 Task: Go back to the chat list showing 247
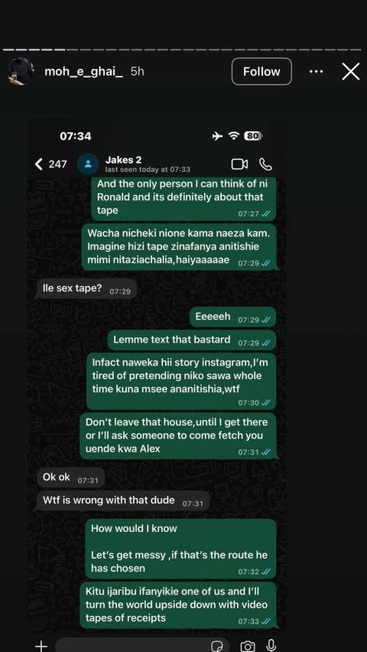click(x=50, y=164)
